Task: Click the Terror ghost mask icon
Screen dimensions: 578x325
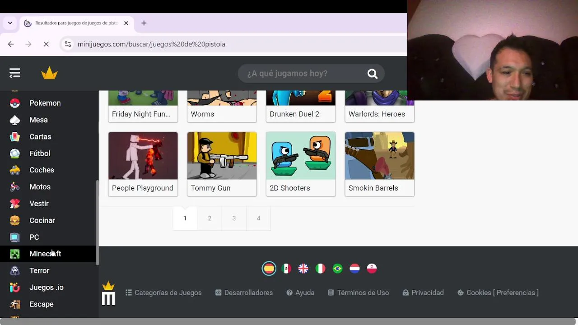Action: point(15,270)
